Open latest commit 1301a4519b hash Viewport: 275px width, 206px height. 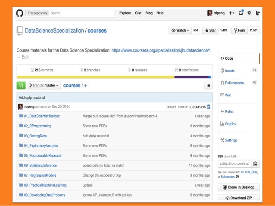click(x=197, y=107)
